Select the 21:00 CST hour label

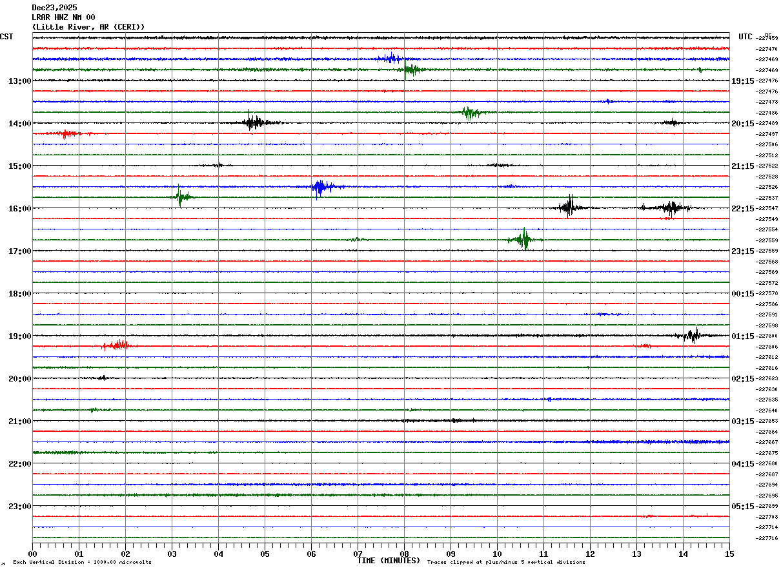click(x=19, y=421)
